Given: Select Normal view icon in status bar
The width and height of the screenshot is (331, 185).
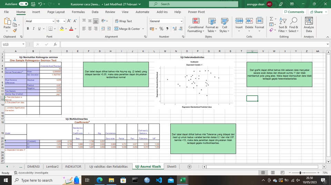Looking at the screenshot, I should pos(263,173).
